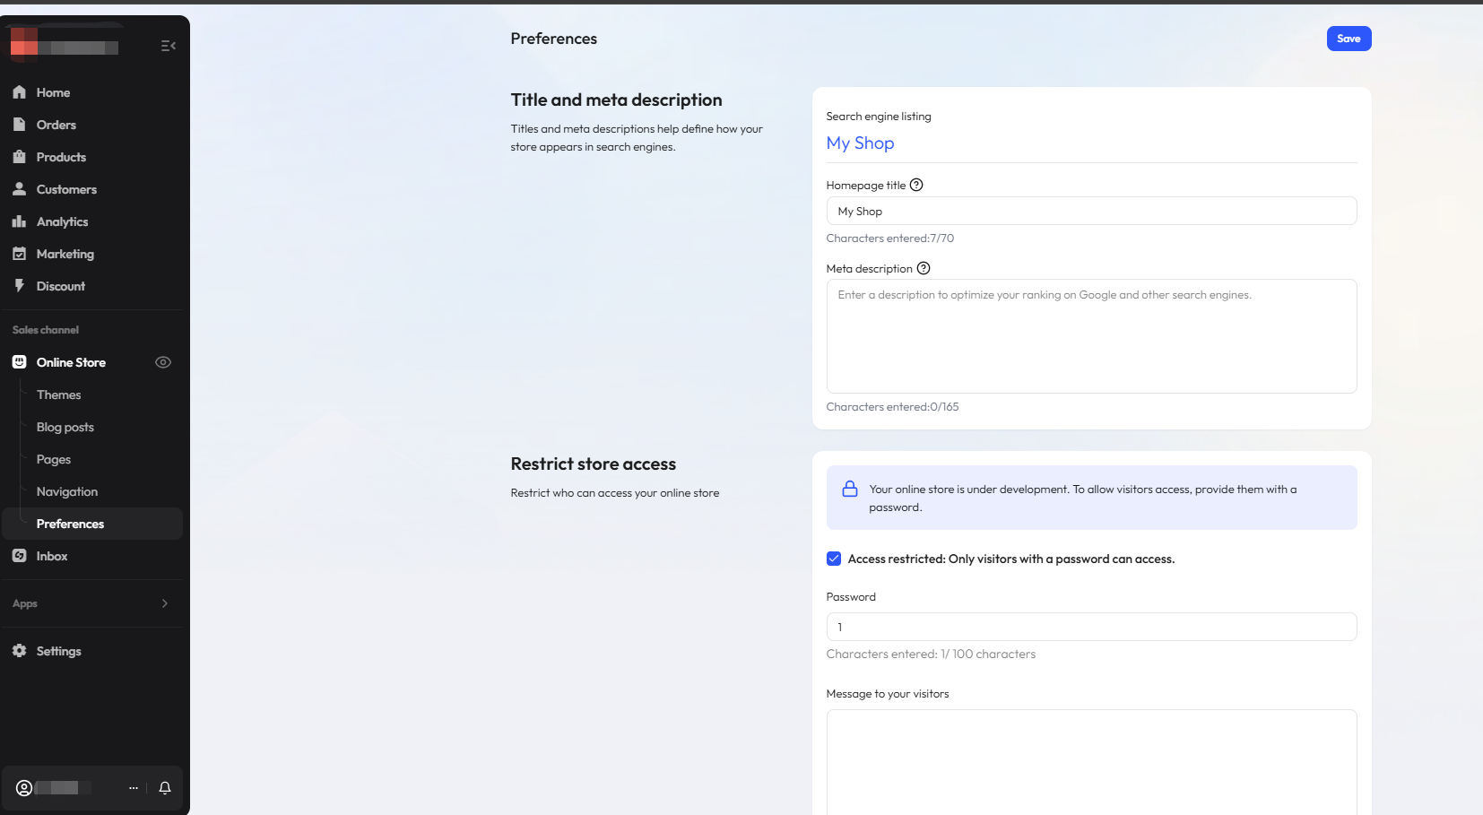Viewport: 1483px width, 815px height.
Task: Click the Meta description text area
Action: point(1091,336)
